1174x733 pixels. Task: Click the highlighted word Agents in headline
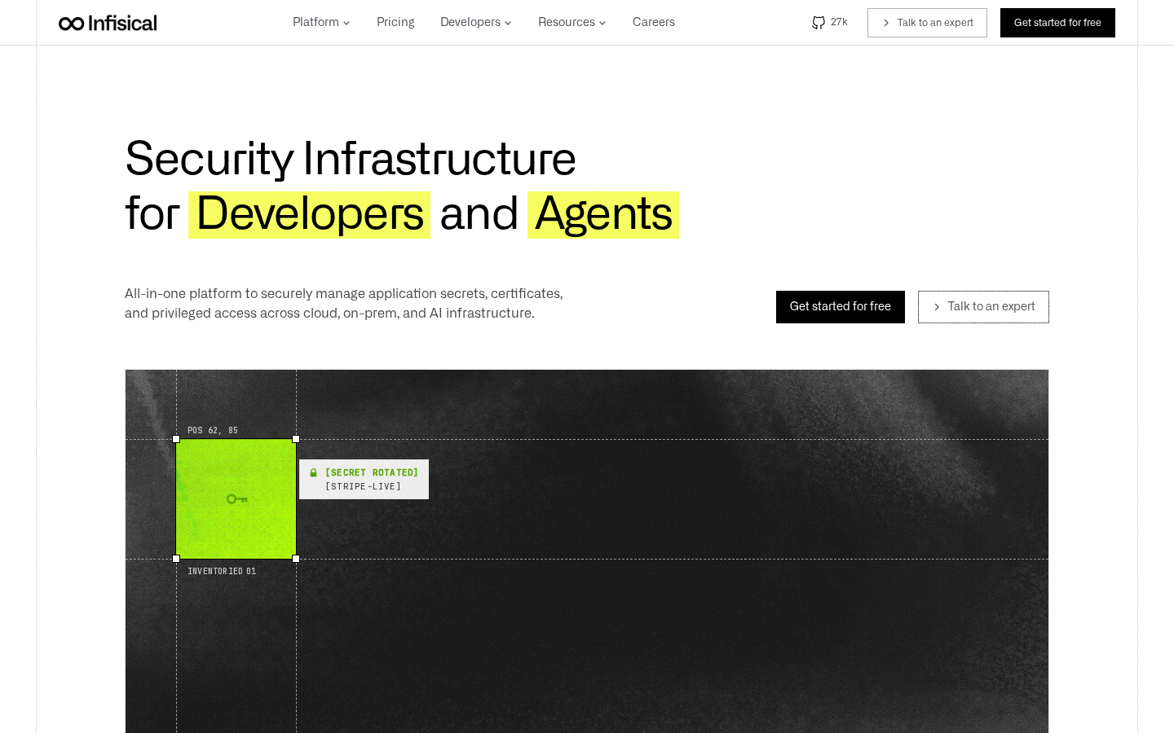click(x=603, y=214)
